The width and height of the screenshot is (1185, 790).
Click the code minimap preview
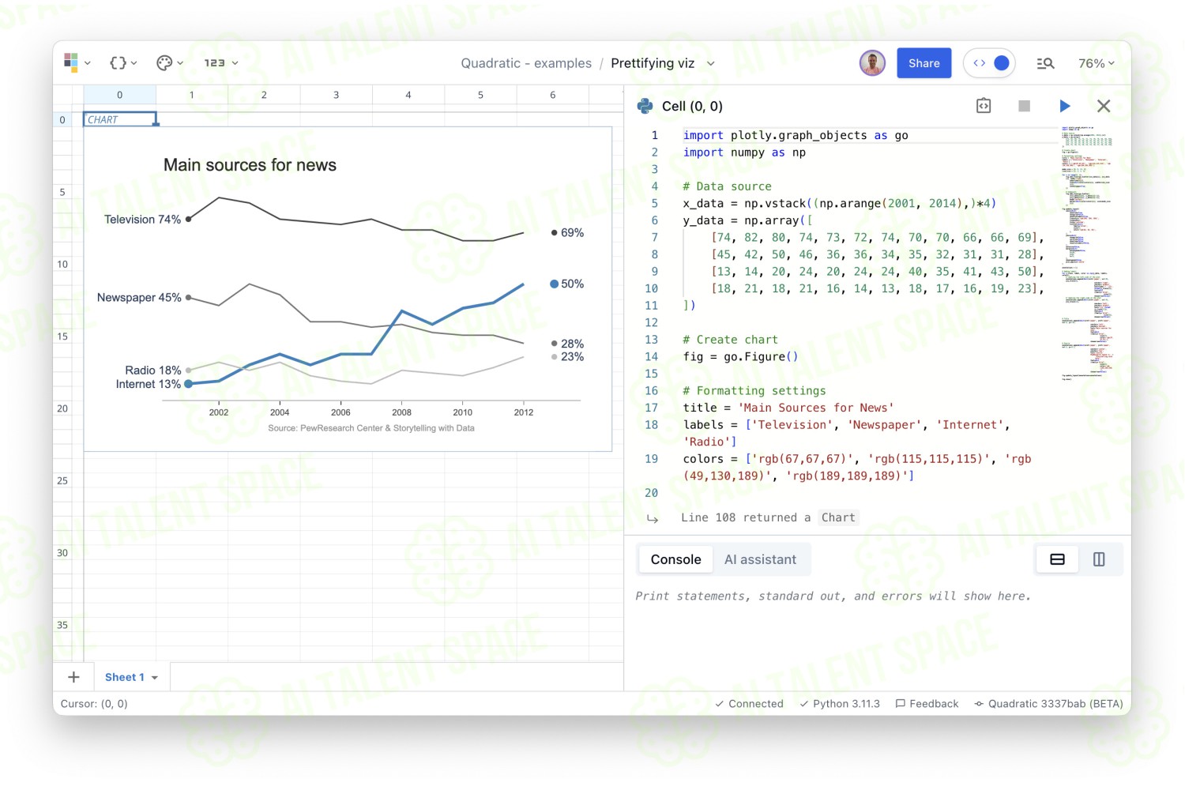coord(1089,253)
